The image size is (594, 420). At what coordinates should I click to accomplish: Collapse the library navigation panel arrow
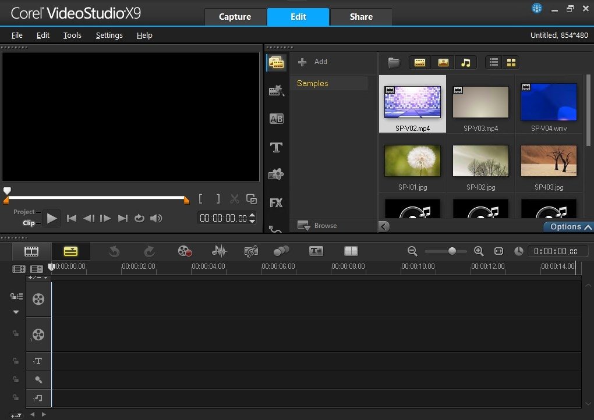pos(384,226)
